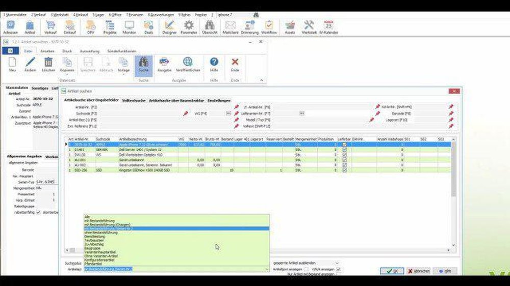
Task: Open the Workflow toolbar icon
Action: pyautogui.click(x=269, y=27)
